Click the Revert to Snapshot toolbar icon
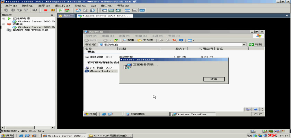This screenshot has height=138, width=291. (85, 10)
